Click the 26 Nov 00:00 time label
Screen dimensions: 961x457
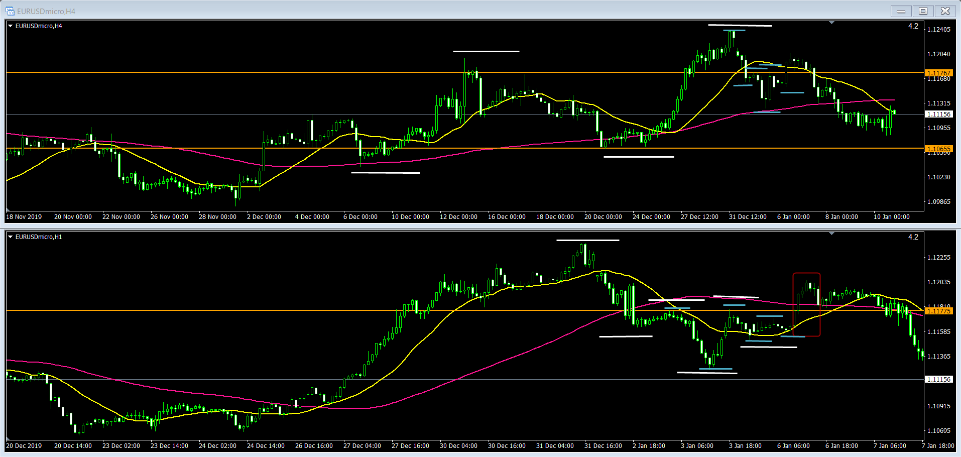click(x=169, y=217)
